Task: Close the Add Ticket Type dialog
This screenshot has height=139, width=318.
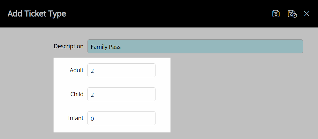Action: point(307,14)
